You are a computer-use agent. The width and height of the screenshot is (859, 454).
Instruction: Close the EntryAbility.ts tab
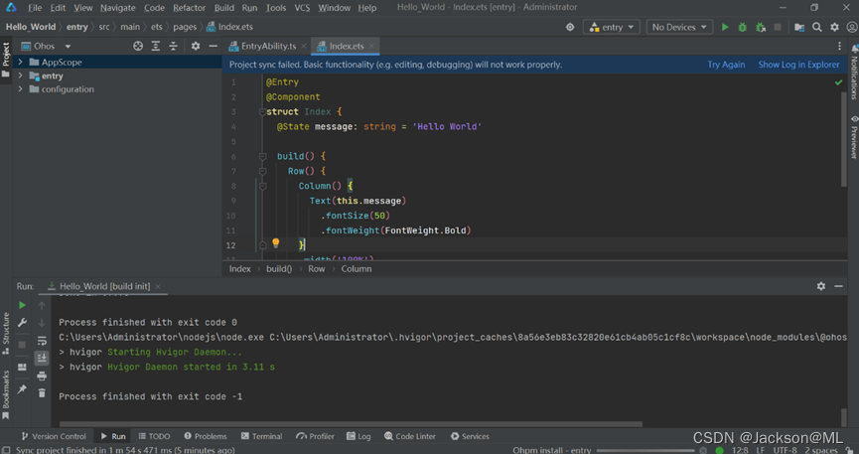(x=304, y=46)
